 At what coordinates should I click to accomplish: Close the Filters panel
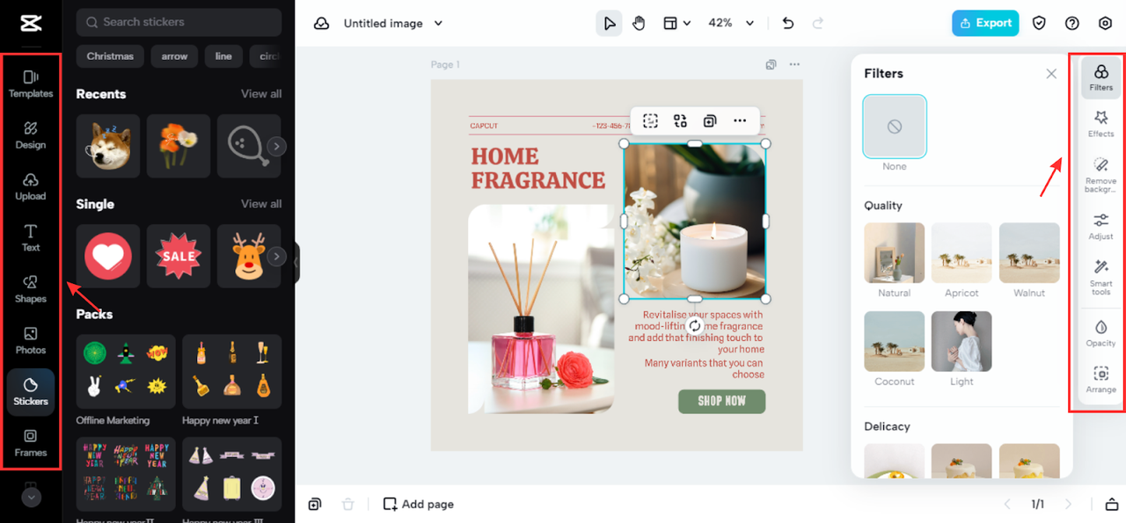pyautogui.click(x=1051, y=74)
